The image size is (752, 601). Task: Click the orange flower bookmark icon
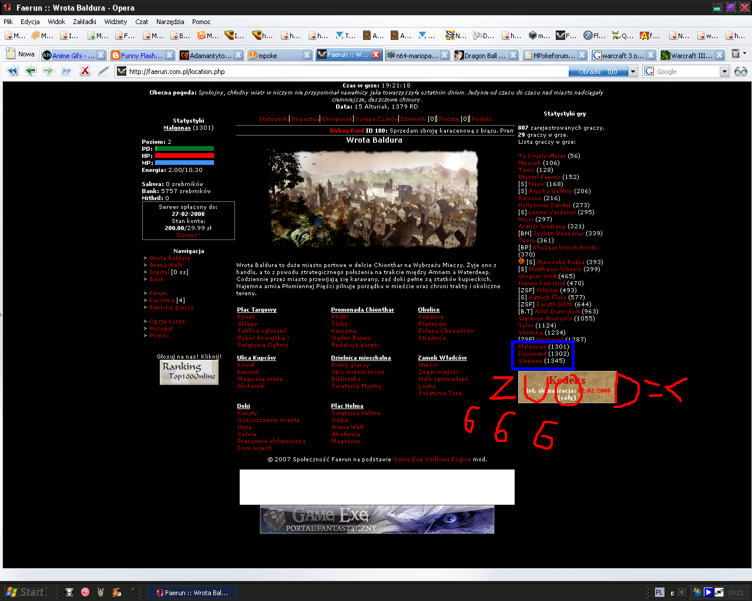coord(42,36)
